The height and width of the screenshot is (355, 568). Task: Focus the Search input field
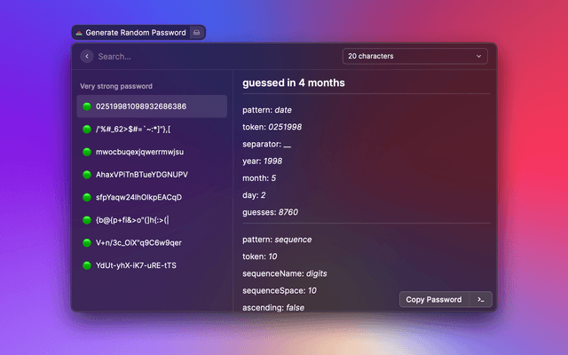(x=213, y=56)
